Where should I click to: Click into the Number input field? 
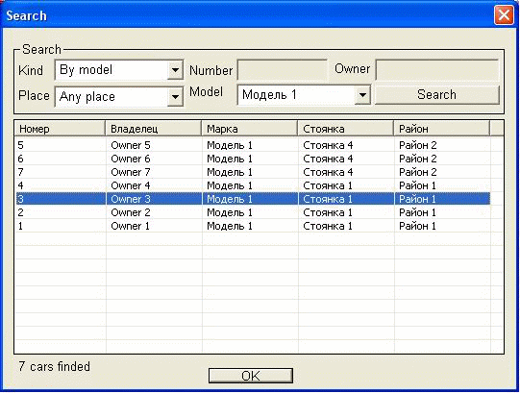283,70
